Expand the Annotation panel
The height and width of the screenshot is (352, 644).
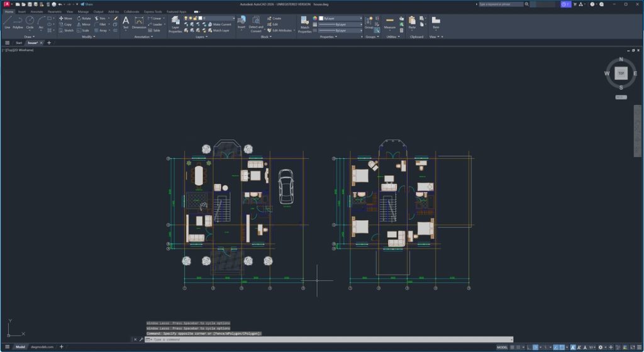[x=144, y=36]
